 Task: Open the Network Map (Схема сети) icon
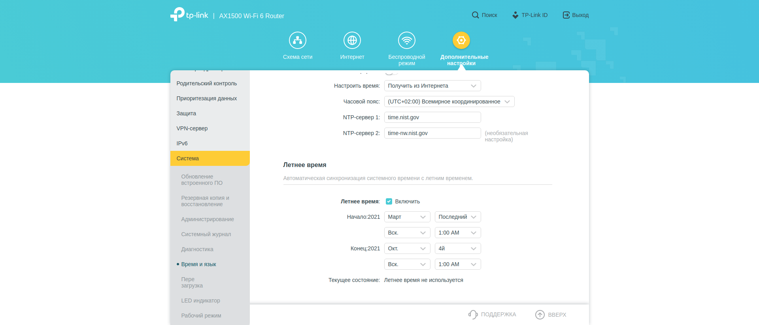tap(297, 40)
